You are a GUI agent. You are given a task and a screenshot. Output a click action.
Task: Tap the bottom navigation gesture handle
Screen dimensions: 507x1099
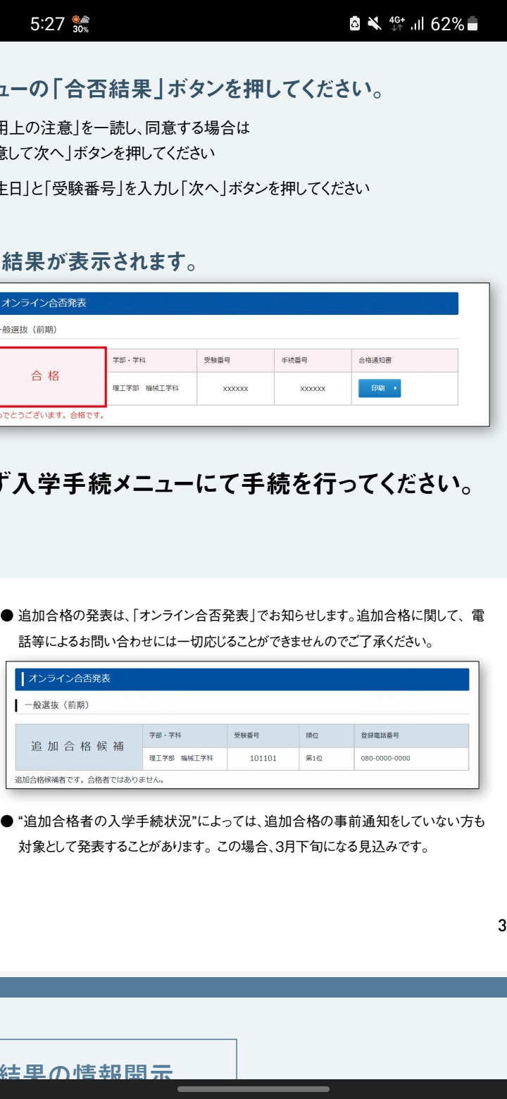(x=254, y=1088)
